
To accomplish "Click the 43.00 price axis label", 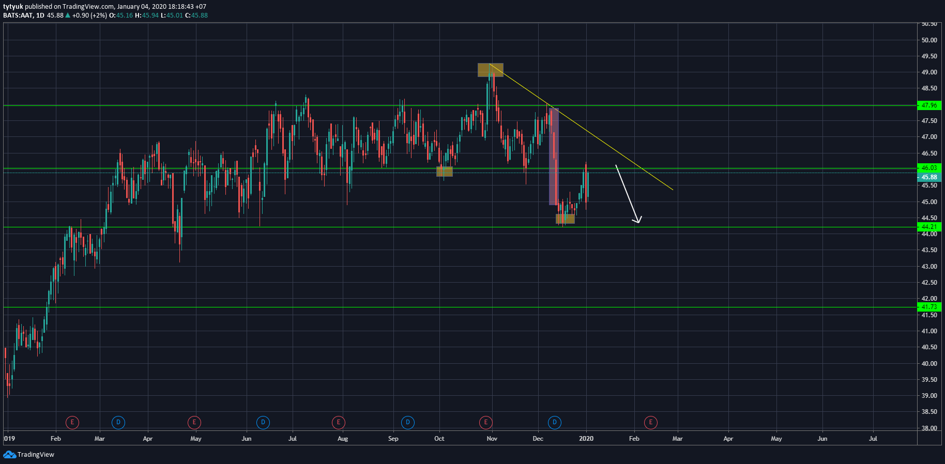I will coord(929,267).
